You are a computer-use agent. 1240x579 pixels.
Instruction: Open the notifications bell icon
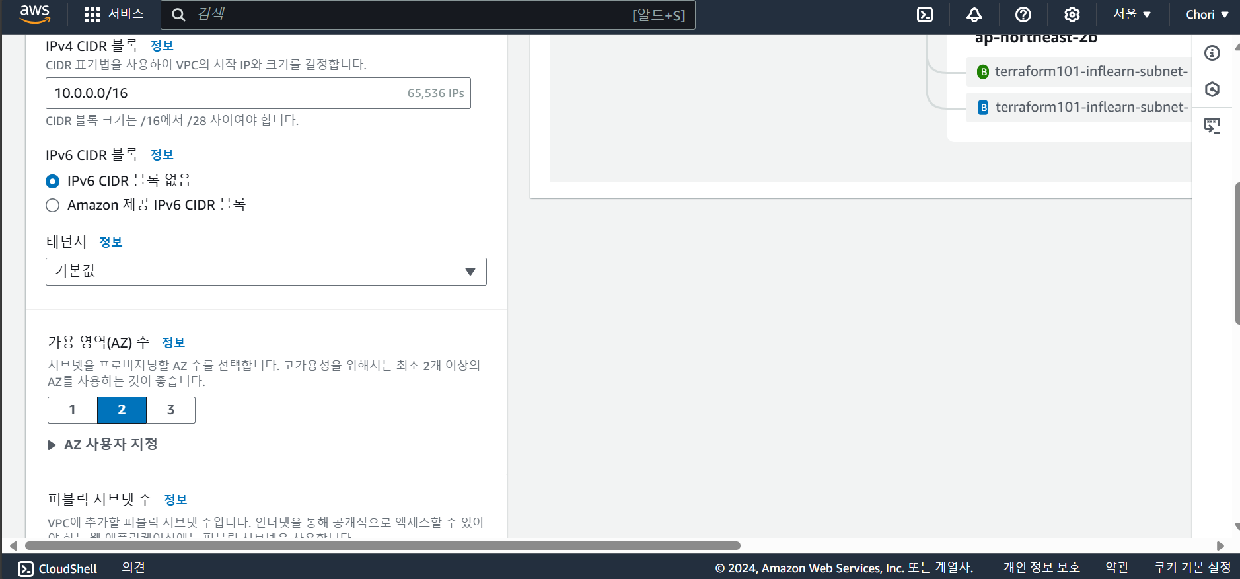(974, 15)
